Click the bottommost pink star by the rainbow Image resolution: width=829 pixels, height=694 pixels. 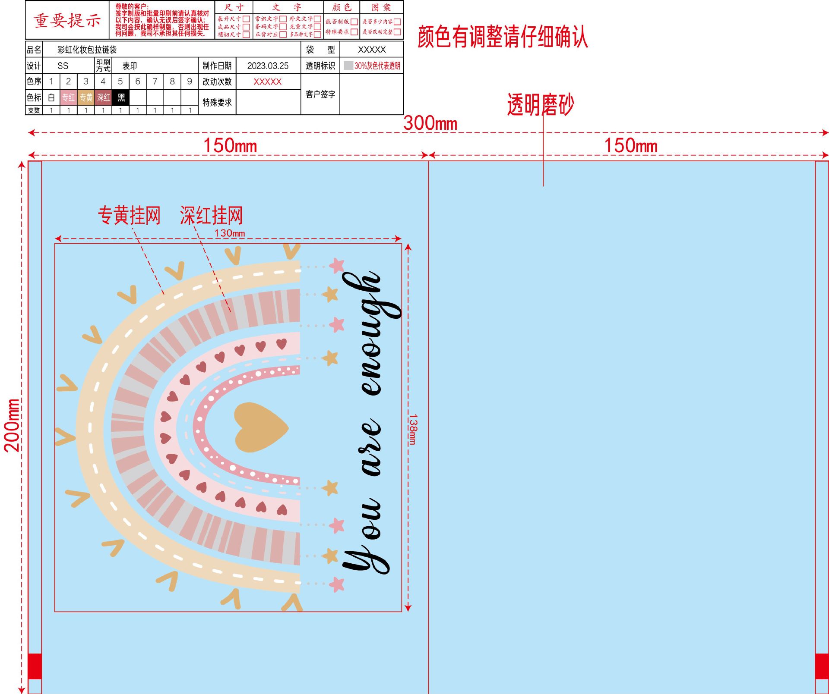point(337,584)
